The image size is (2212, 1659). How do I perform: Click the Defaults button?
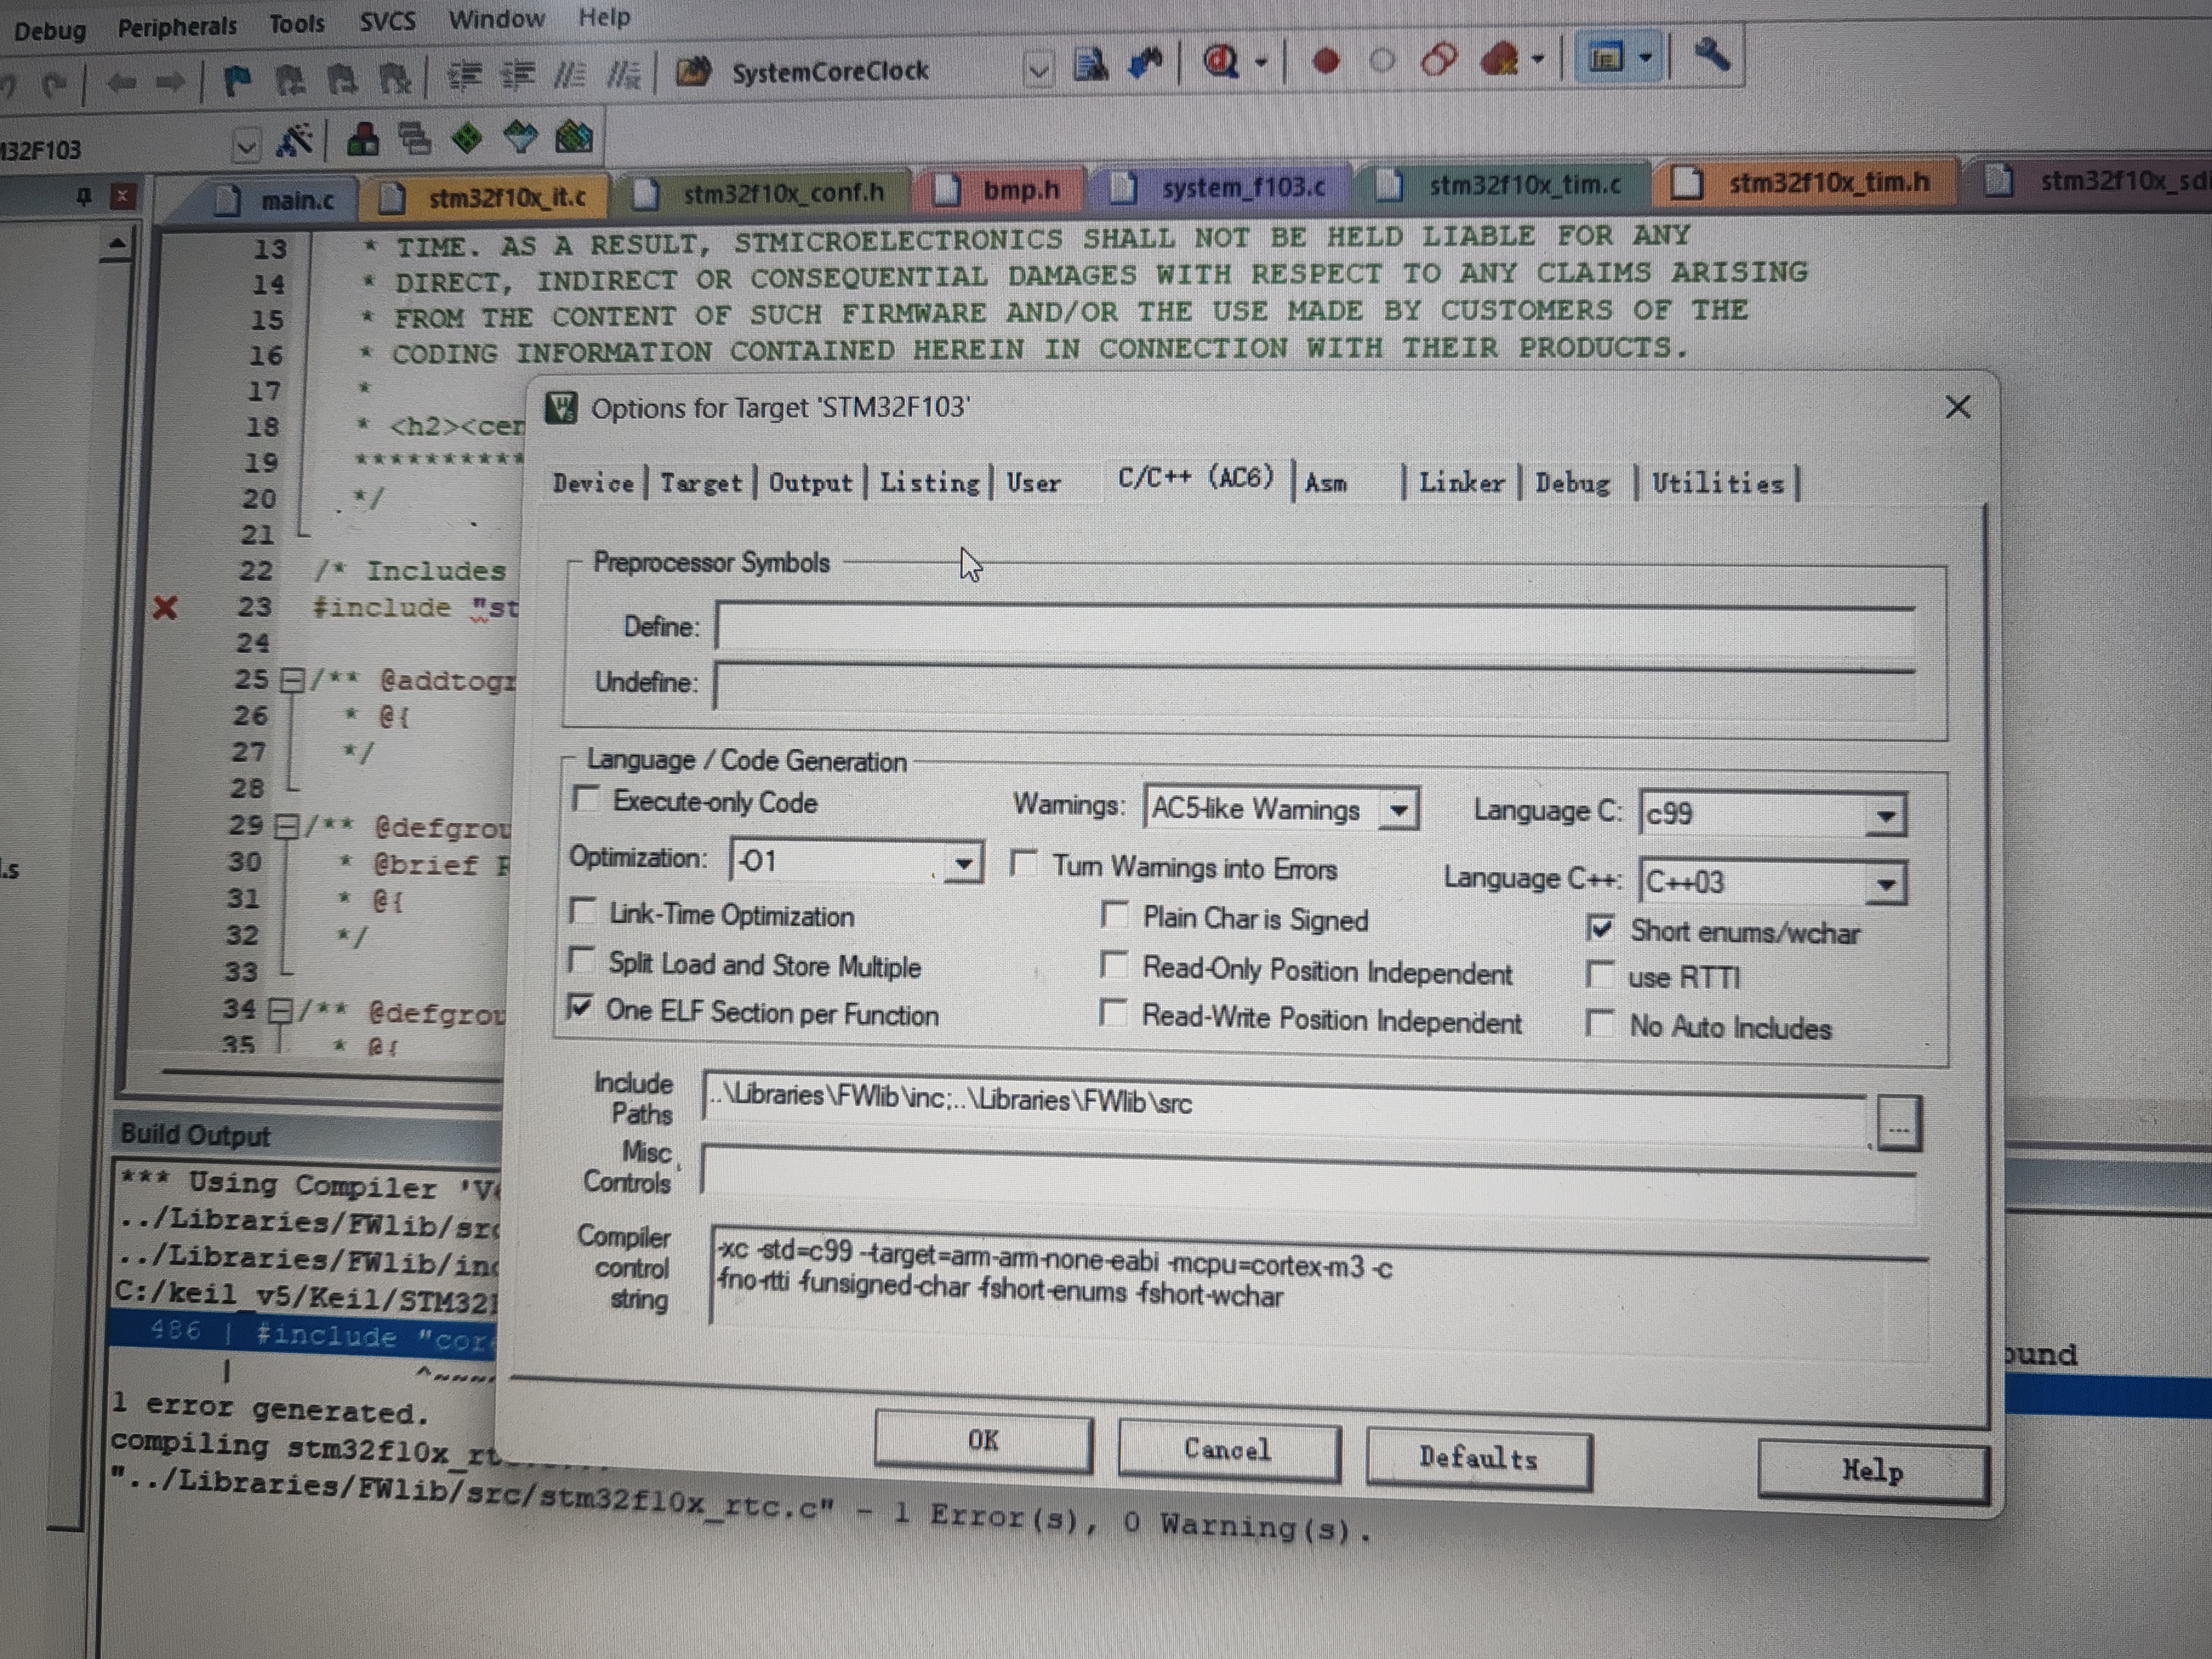tap(1477, 1457)
